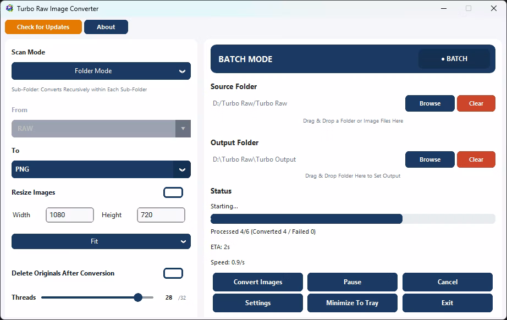Image resolution: width=507 pixels, height=320 pixels.
Task: Click the source path D:/Turbo Raw/Turbo Raw
Action: point(250,103)
